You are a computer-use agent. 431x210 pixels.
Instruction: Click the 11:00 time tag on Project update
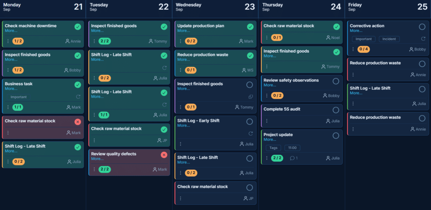(293, 148)
